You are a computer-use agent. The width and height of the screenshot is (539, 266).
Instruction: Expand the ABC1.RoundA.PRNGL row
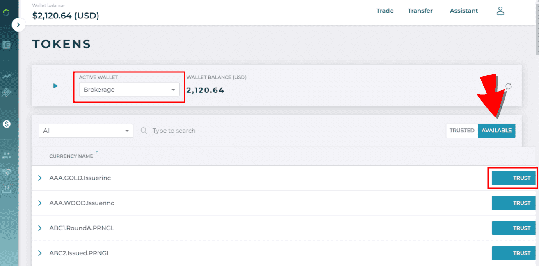tap(40, 228)
